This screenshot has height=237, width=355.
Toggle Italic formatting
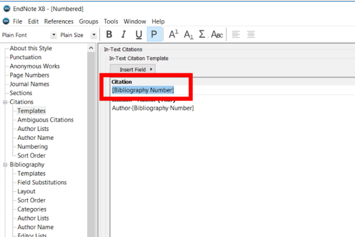(x=124, y=34)
